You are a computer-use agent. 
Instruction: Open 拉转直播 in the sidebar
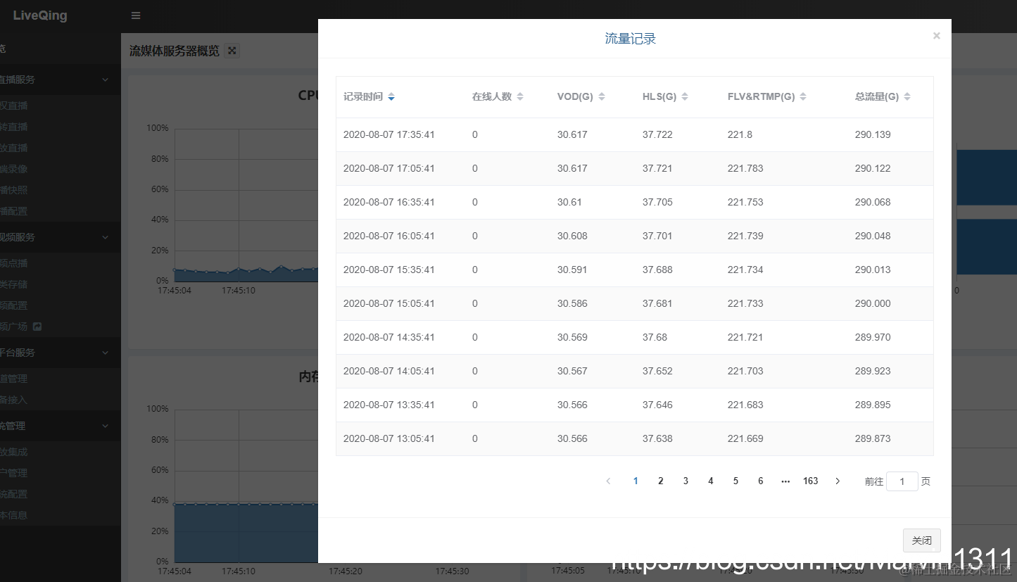click(14, 127)
